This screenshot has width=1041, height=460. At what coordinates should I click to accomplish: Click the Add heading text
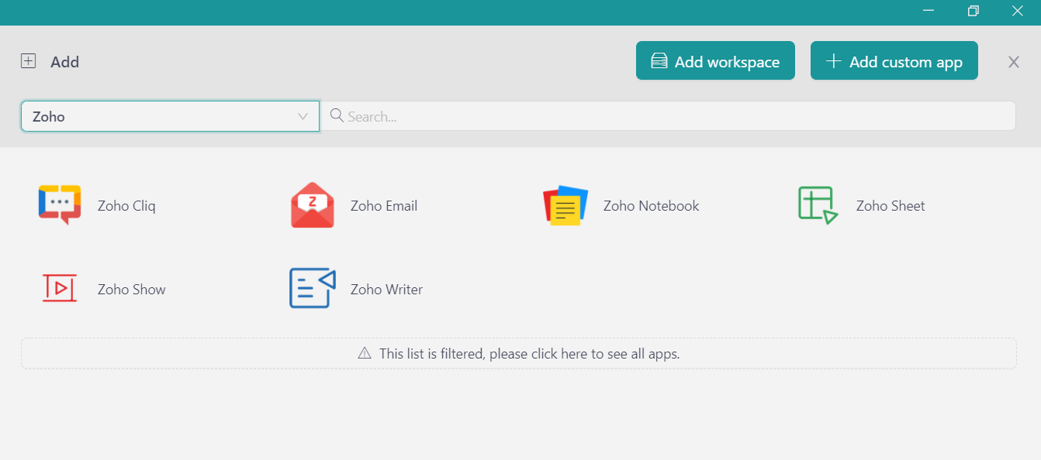(x=65, y=62)
